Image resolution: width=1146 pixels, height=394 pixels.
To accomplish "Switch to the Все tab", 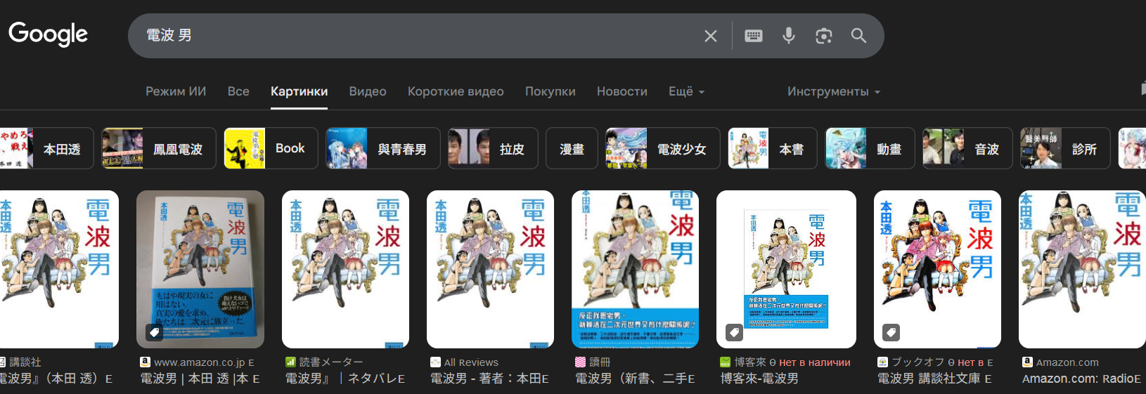I will (238, 91).
